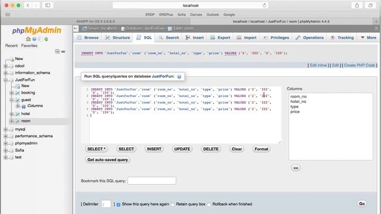Click Create PHP Code link

360,65
